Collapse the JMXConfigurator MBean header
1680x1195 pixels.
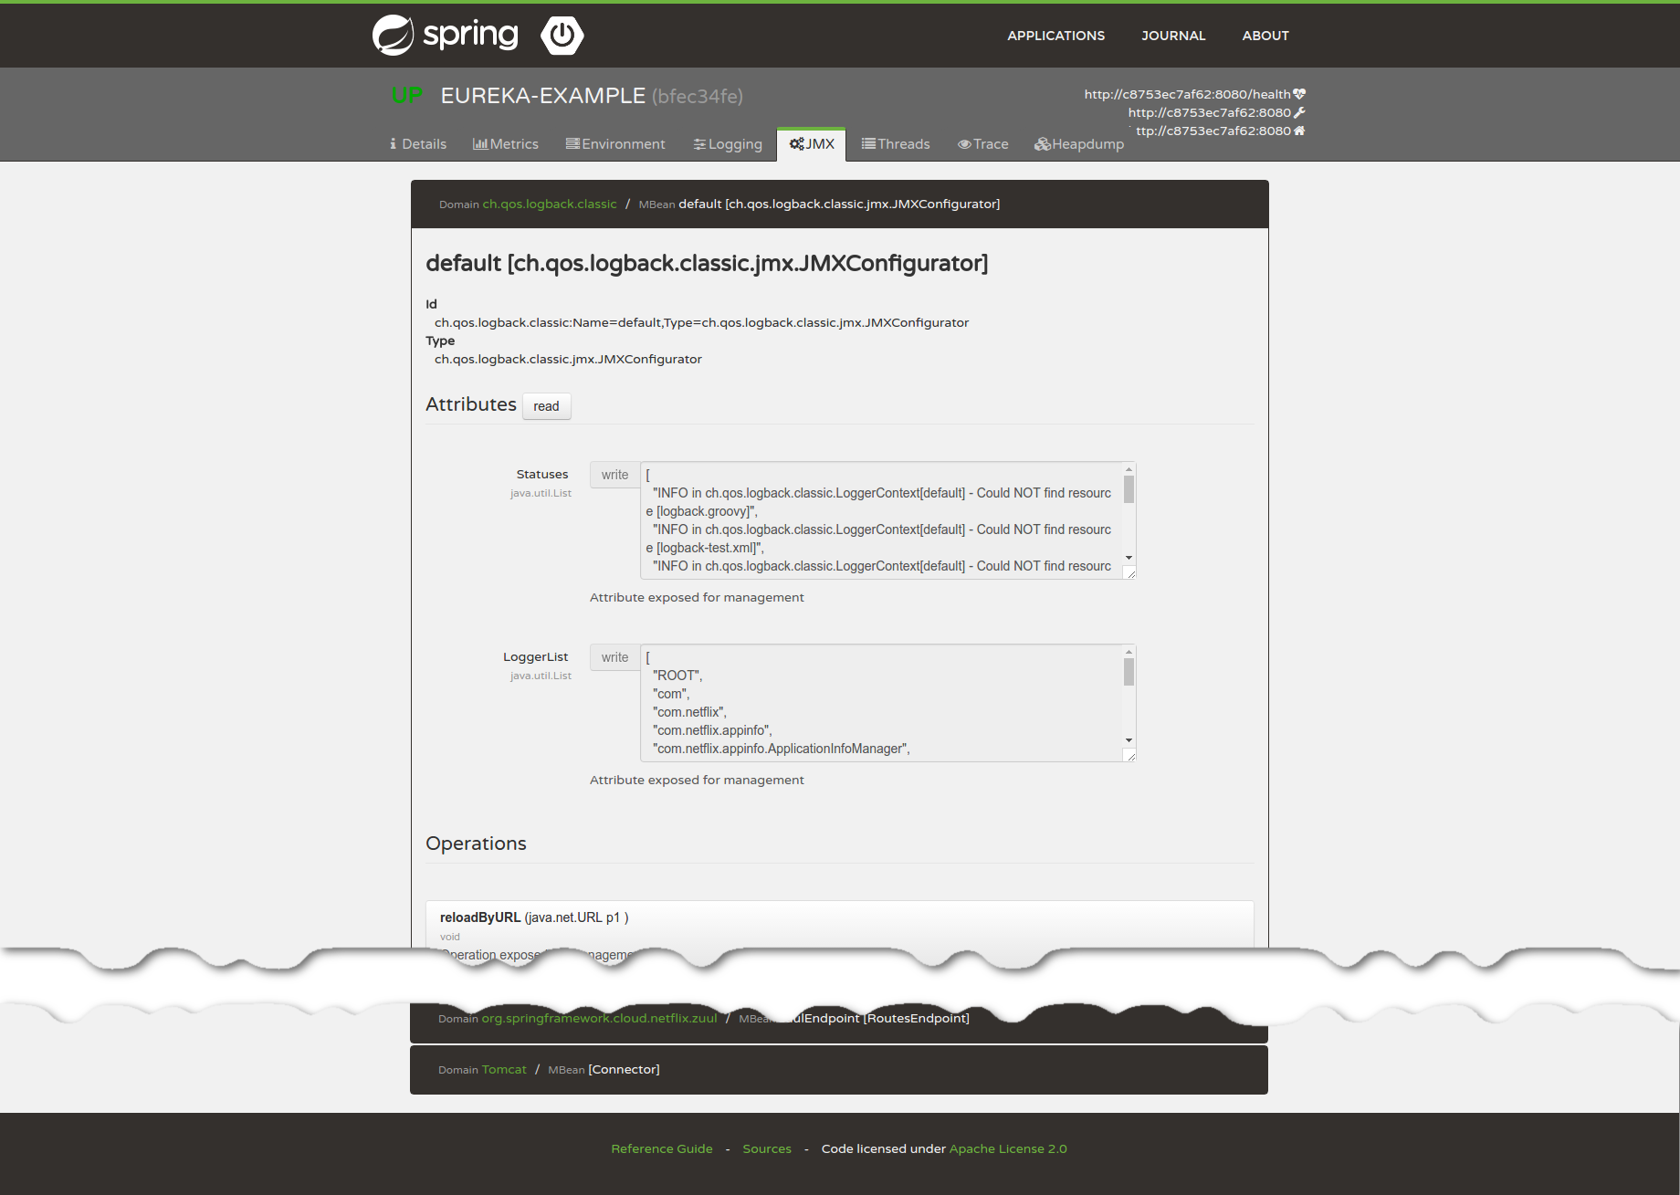pos(838,204)
